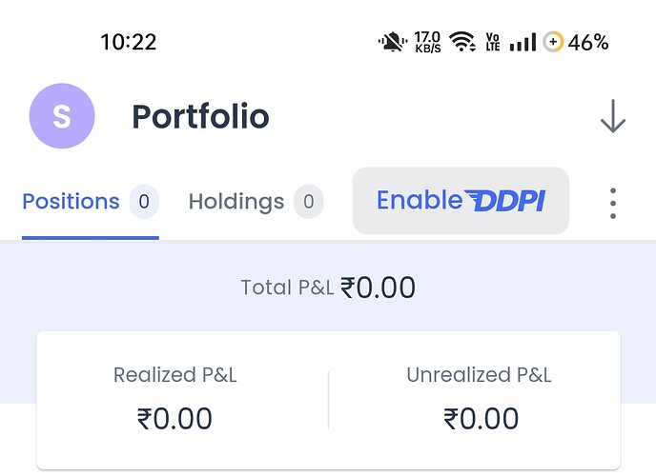
Task: Tap the cellular signal bars icon
Action: 523,42
